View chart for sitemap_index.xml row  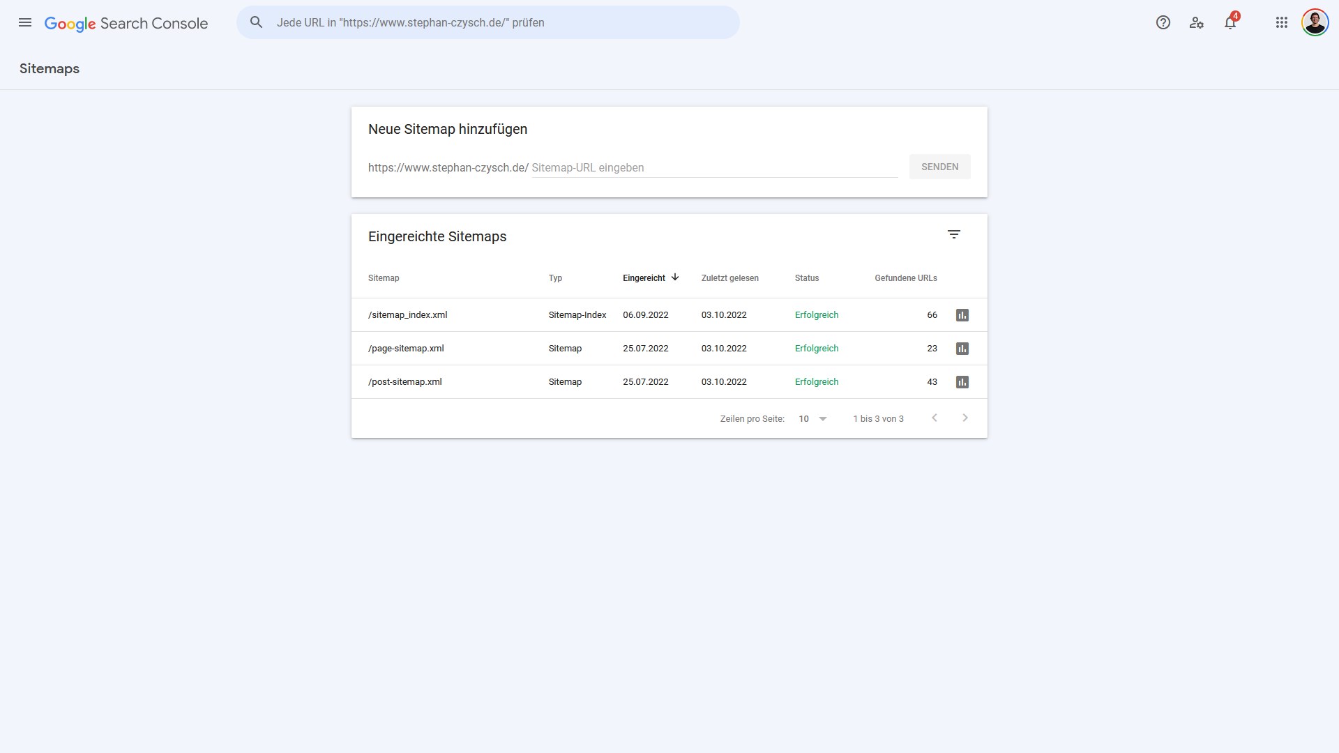(x=962, y=315)
